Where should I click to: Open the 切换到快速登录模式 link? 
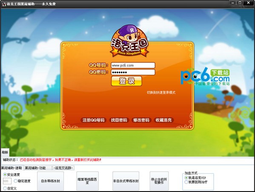pos(161,92)
